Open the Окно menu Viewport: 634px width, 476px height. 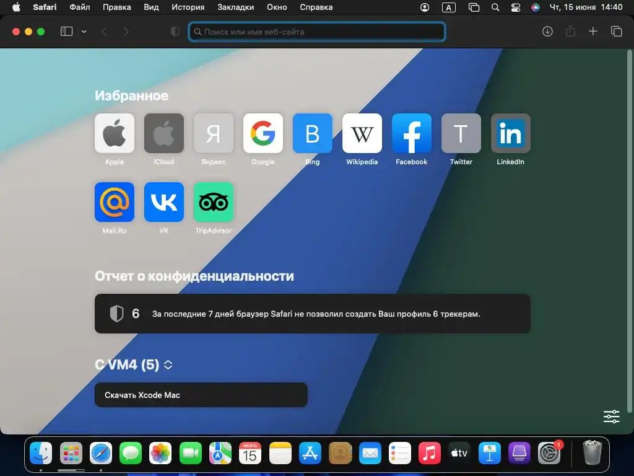coord(277,7)
